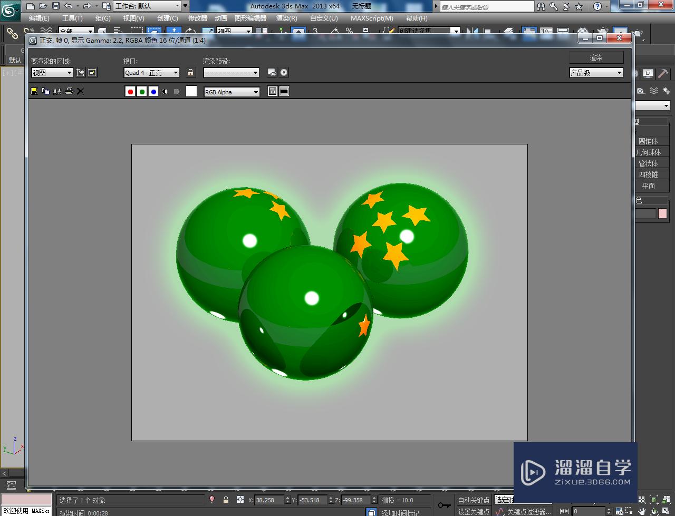Click the edit render region icon
The height and width of the screenshot is (516, 675).
81,72
